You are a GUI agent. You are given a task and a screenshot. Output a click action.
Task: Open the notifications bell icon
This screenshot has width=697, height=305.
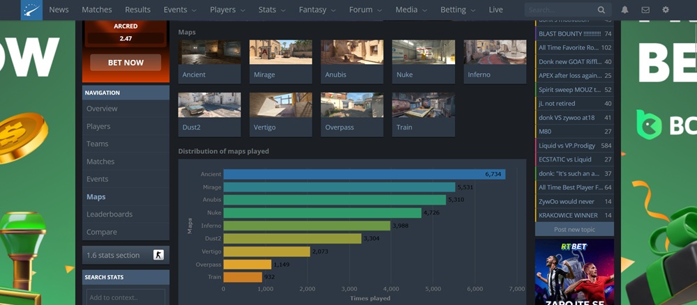click(x=625, y=10)
